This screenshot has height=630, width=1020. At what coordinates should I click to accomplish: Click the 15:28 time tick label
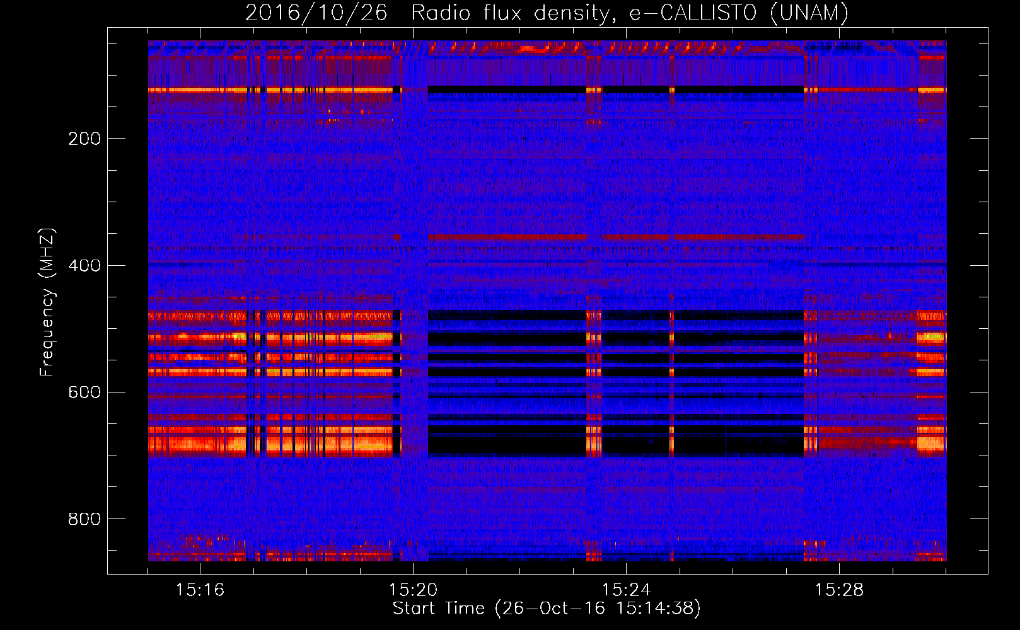click(839, 590)
